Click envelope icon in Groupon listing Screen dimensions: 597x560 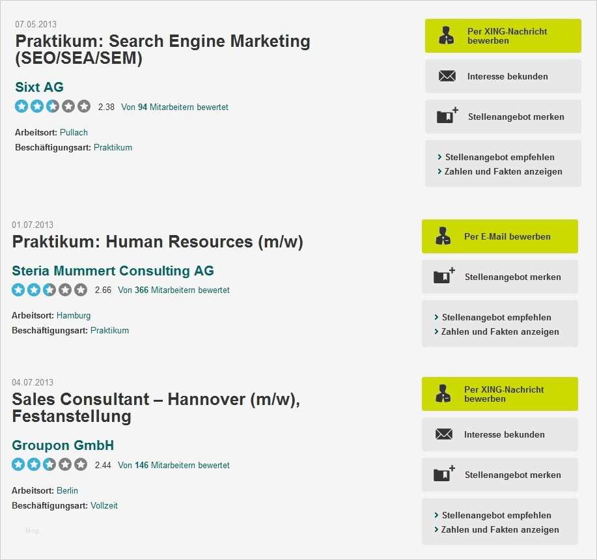click(x=444, y=434)
